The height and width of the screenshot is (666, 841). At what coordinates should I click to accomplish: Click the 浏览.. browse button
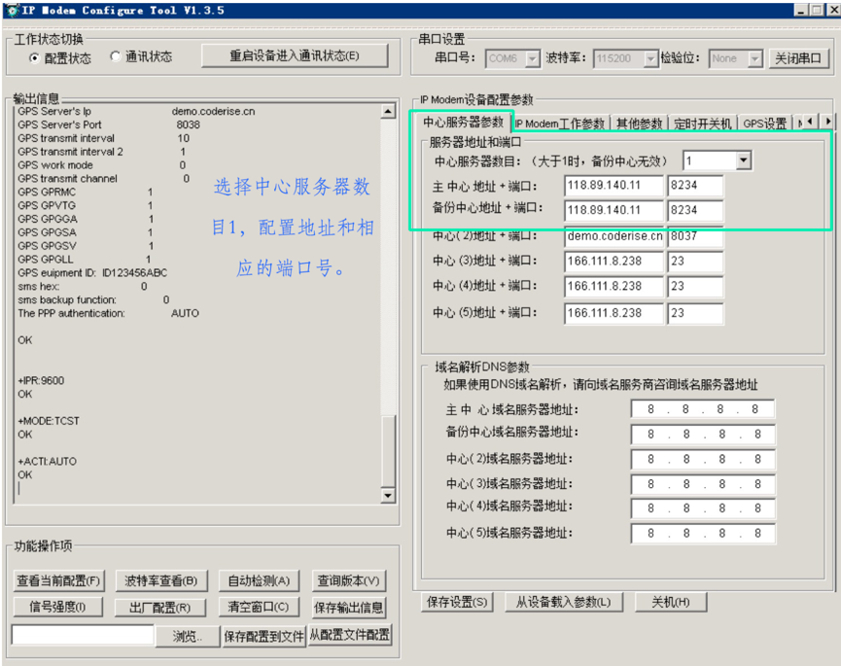(x=186, y=636)
